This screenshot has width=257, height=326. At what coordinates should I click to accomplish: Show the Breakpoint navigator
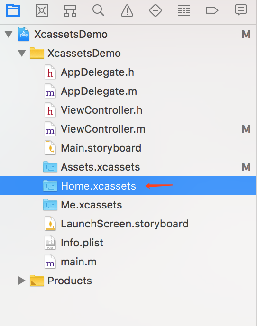click(212, 10)
